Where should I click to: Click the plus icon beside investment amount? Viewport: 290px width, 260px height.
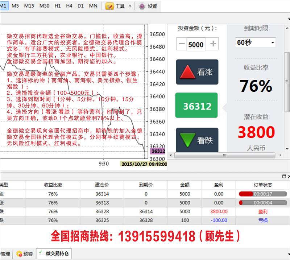[x=213, y=44]
